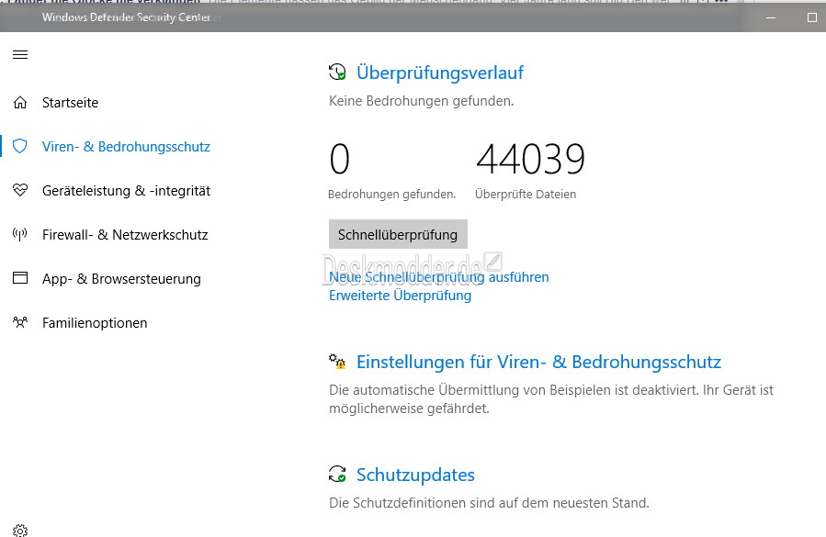
Task: Click the 'Die automatische Übermittlung' warning text
Action: (551, 399)
